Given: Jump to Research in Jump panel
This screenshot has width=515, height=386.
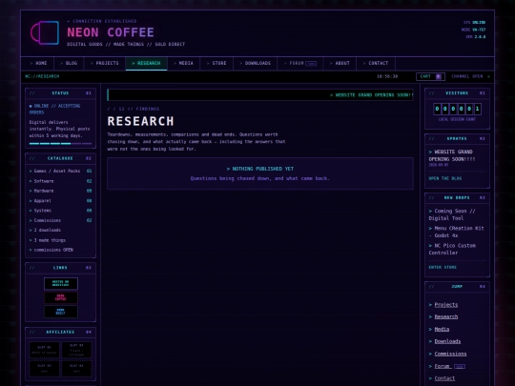Looking at the screenshot, I should click(446, 316).
